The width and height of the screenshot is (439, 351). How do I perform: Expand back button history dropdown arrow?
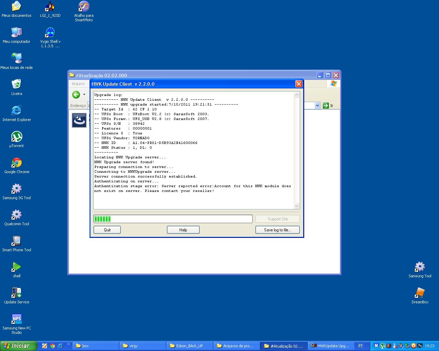84,95
